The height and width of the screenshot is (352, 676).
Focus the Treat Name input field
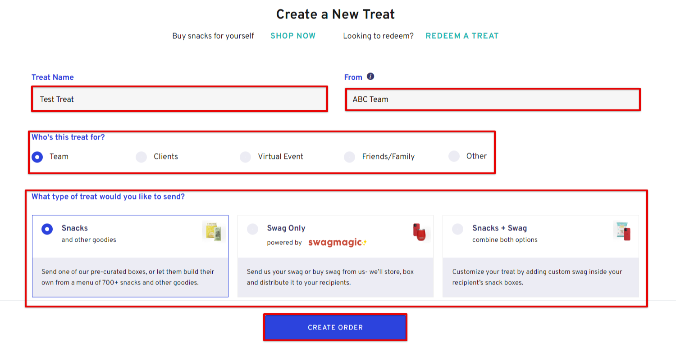tap(179, 99)
